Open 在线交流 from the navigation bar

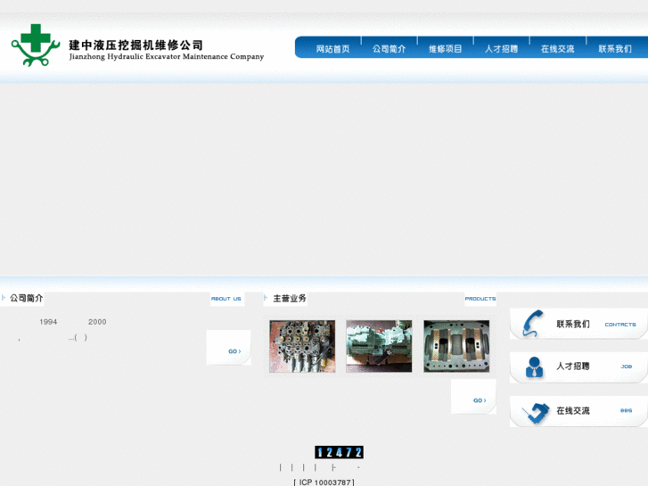(557, 49)
